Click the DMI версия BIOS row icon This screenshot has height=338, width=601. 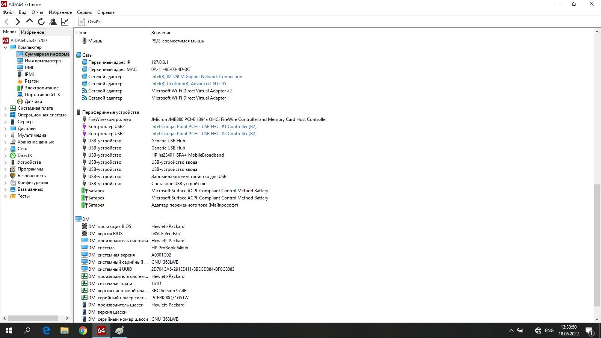85,234
